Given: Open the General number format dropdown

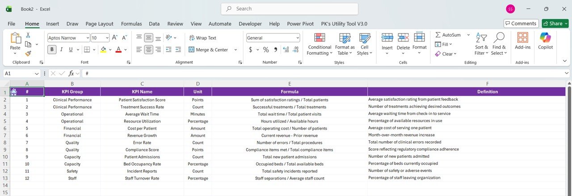Looking at the screenshot, I should pyautogui.click(x=297, y=38).
